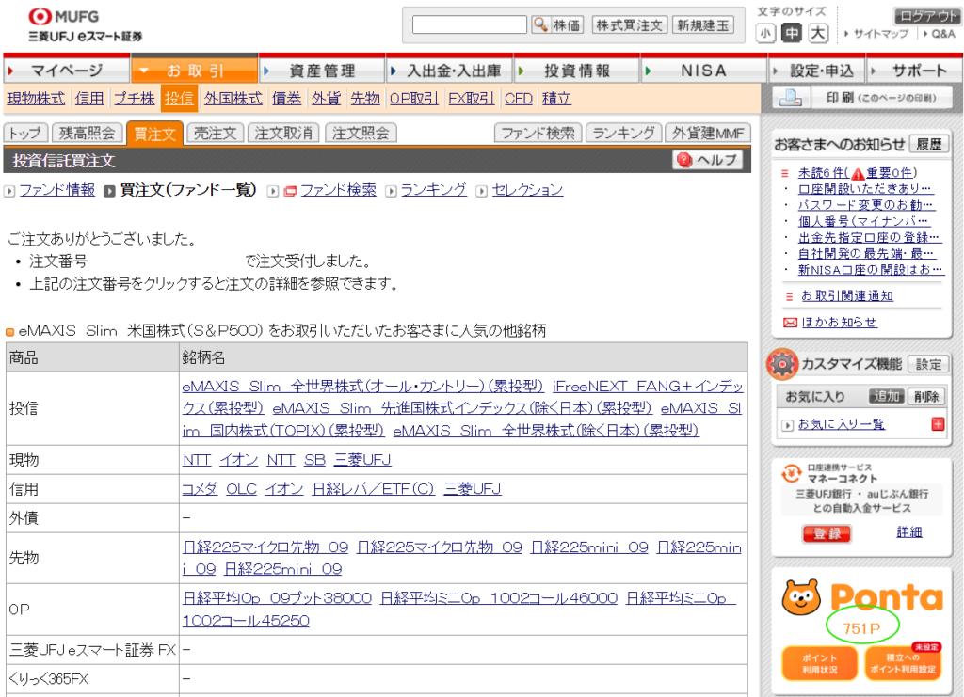The height and width of the screenshot is (697, 964).
Task: Click the red help question mark icon
Action: pyautogui.click(x=684, y=160)
